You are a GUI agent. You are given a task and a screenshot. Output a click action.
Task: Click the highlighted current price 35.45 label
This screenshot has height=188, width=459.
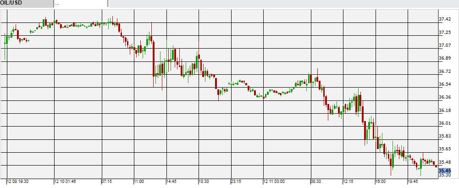[x=445, y=171]
